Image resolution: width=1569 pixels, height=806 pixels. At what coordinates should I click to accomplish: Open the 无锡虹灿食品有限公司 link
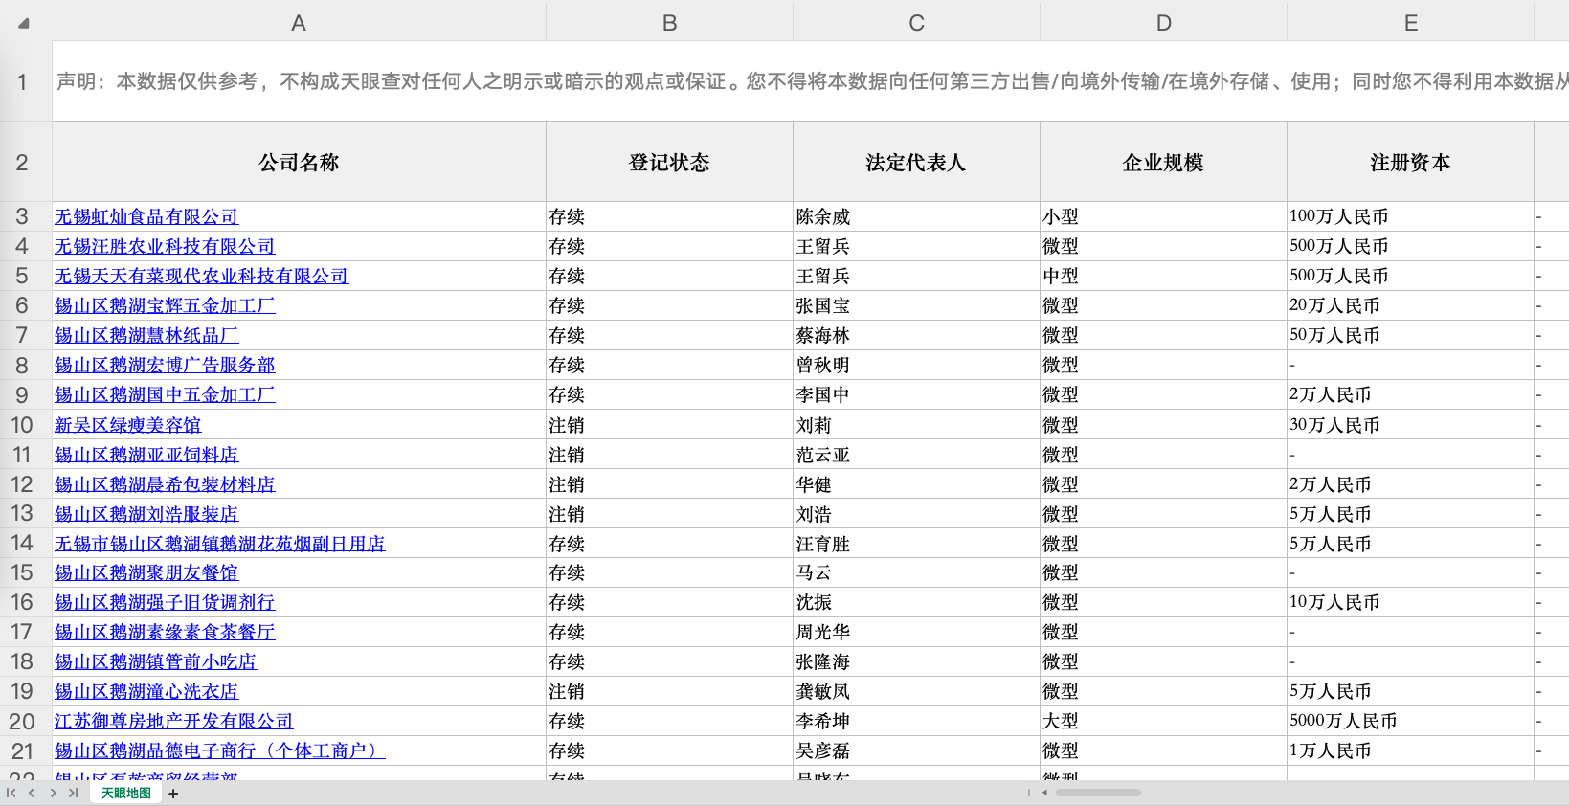[x=146, y=217]
